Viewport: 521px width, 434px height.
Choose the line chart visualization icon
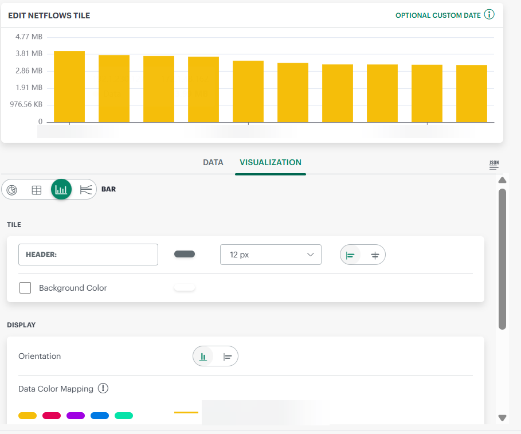(x=85, y=190)
